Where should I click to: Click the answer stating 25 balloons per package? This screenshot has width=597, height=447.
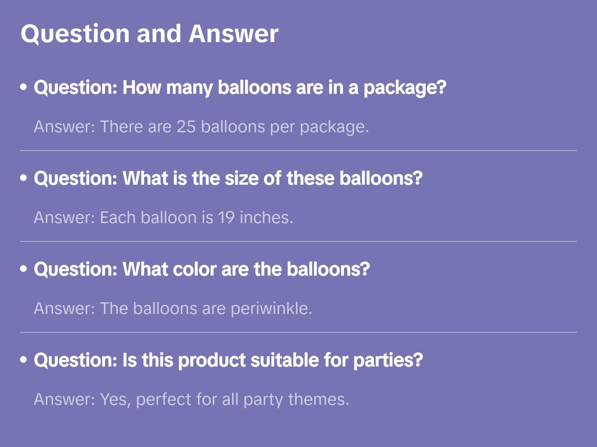tap(201, 127)
